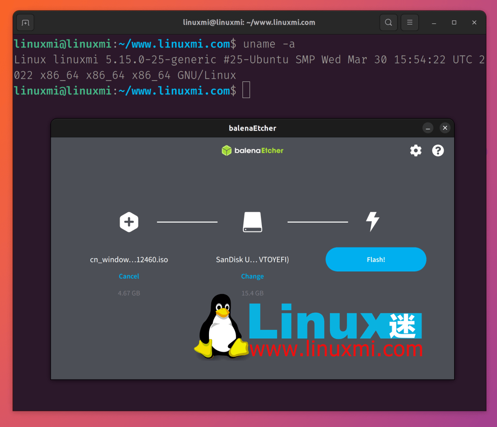Minimize the terminal window
497x427 pixels.
434,23
